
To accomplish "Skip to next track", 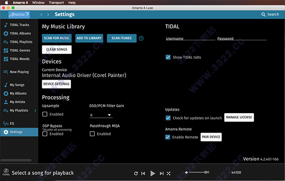I will [161, 173].
